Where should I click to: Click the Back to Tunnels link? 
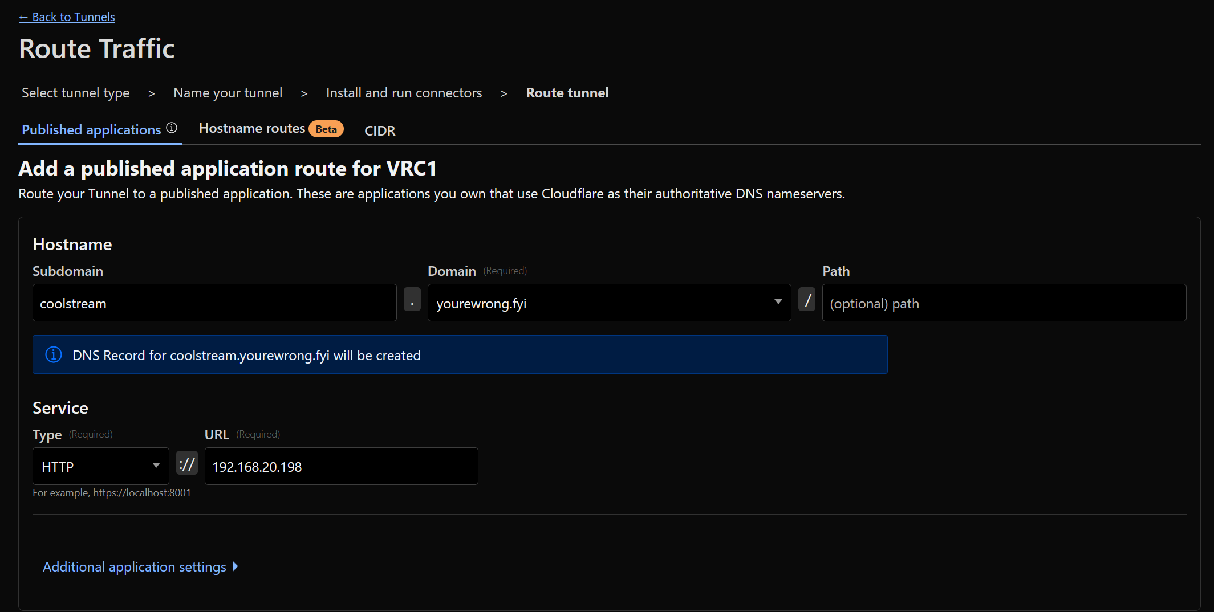[x=67, y=17]
